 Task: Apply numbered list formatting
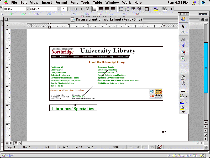coord(121,9)
